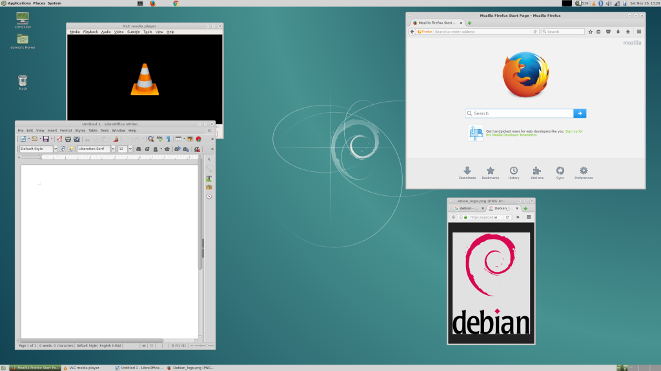Open the Media menu in VLC
The width and height of the screenshot is (661, 371).
75,32
